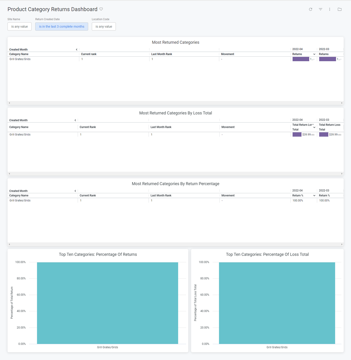Sort by 2022-04 Total Return Loss arrow
Screen dimensions: 351x360
314,127
